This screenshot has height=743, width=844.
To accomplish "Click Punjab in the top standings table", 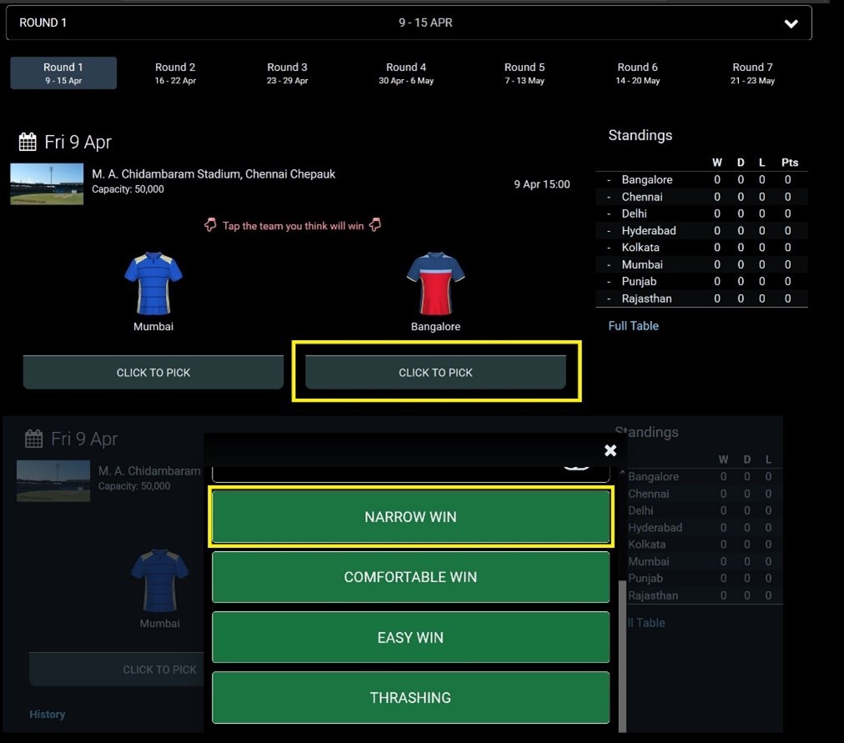I will point(639,281).
